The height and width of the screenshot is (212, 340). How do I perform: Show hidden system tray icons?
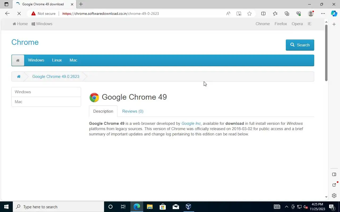(286, 207)
